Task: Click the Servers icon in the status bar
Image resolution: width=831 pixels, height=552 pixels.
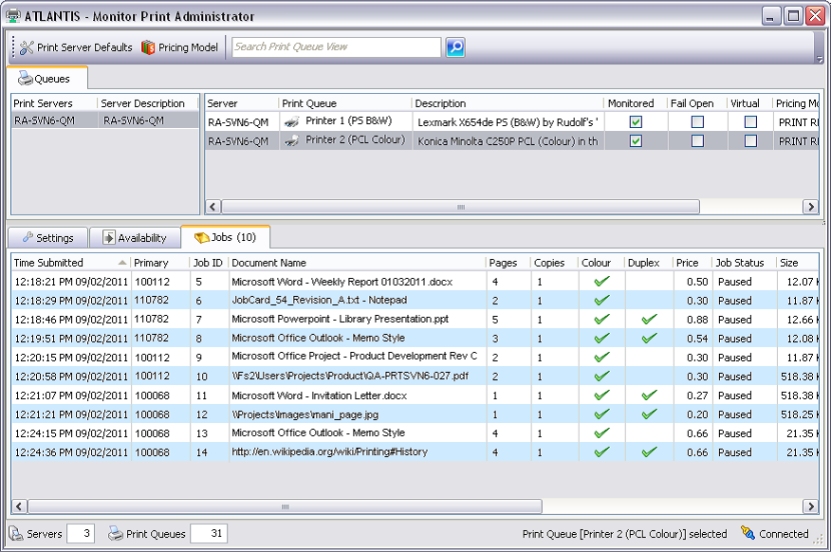Action: [x=14, y=533]
